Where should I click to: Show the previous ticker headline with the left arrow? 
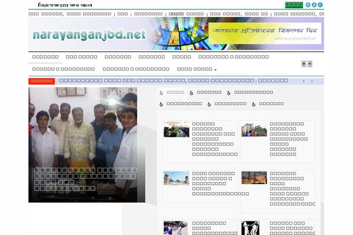point(304,81)
